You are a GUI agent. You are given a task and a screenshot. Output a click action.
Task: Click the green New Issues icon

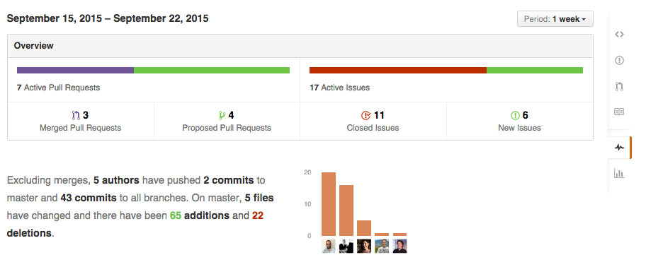[515, 115]
